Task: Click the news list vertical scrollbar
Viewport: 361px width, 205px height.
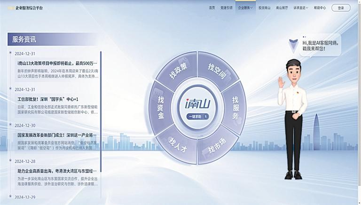Action: [x=101, y=112]
